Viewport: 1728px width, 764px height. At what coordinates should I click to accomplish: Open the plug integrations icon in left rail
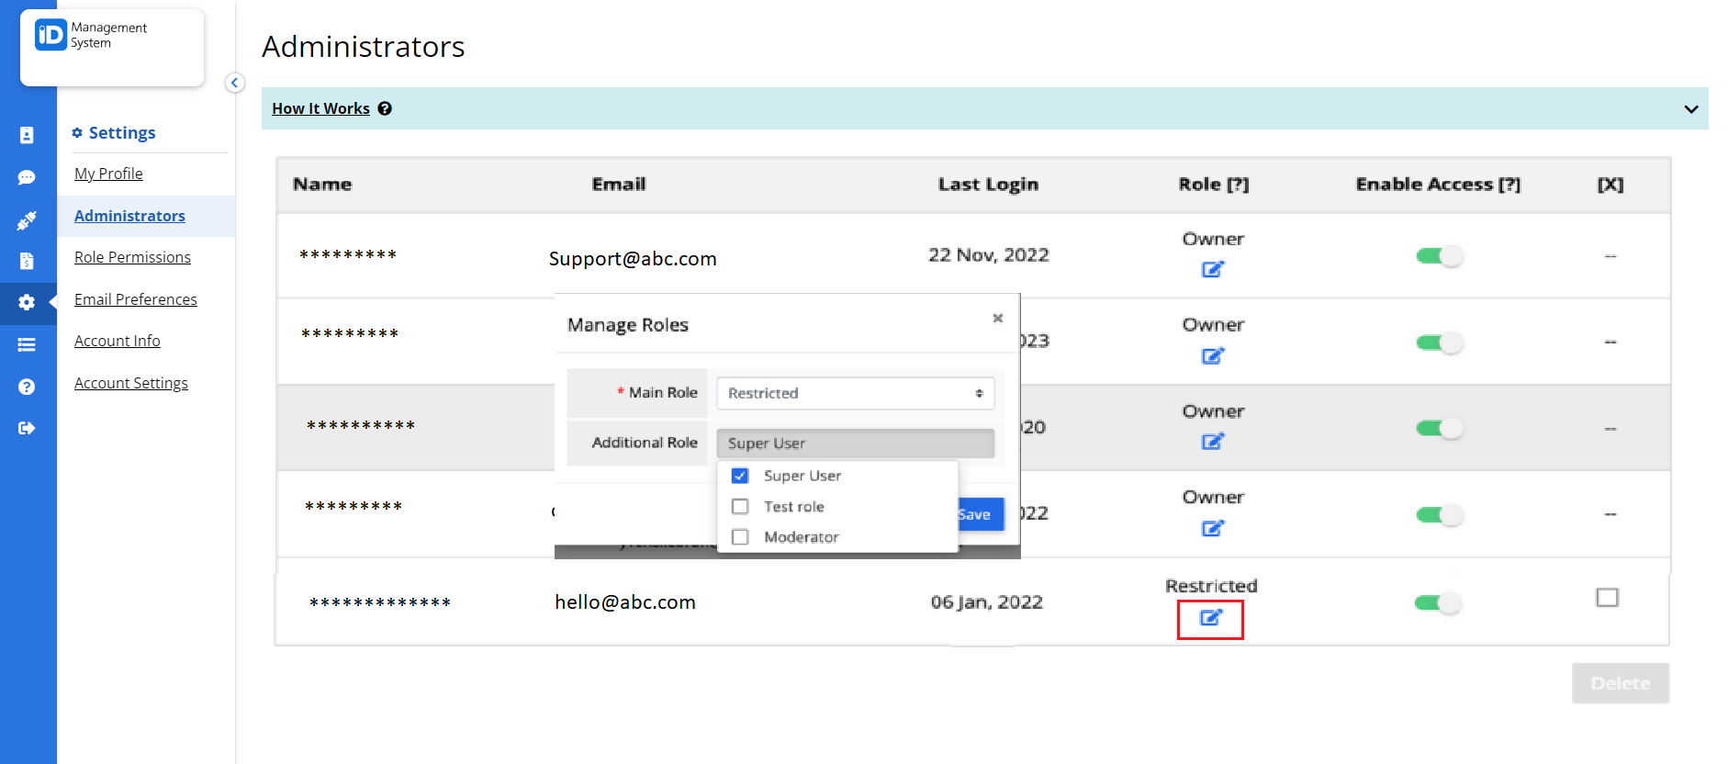[x=27, y=220]
